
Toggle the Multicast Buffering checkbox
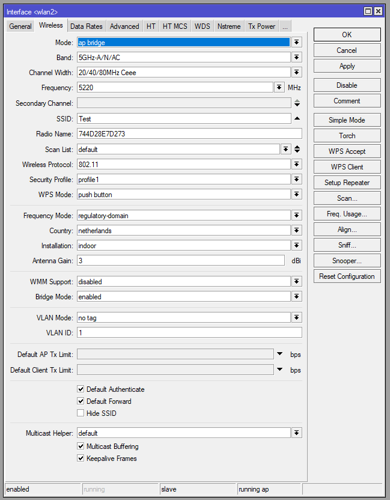pyautogui.click(x=81, y=446)
